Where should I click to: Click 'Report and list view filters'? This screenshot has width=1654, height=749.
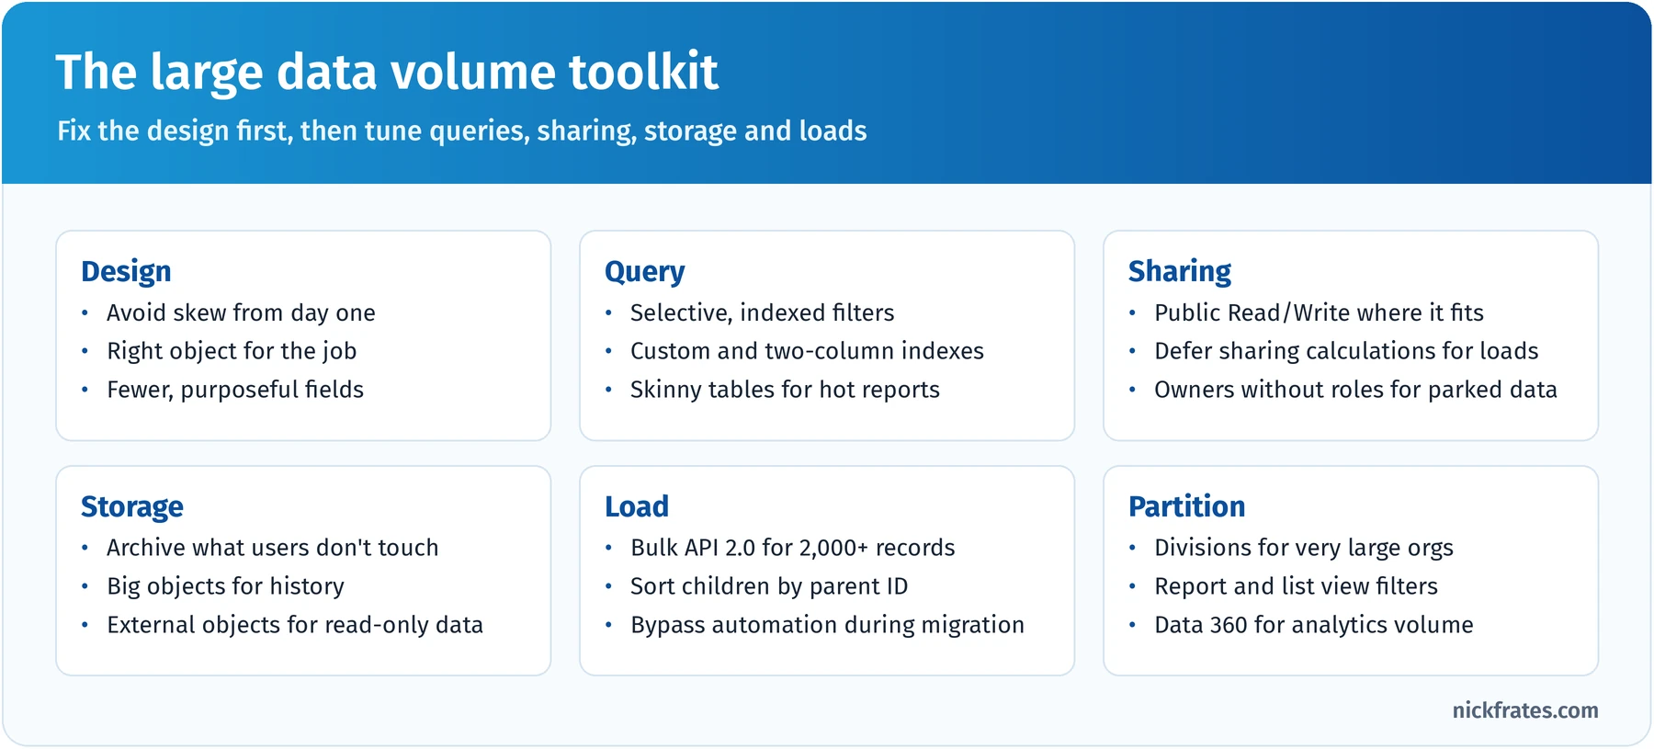point(1296,587)
